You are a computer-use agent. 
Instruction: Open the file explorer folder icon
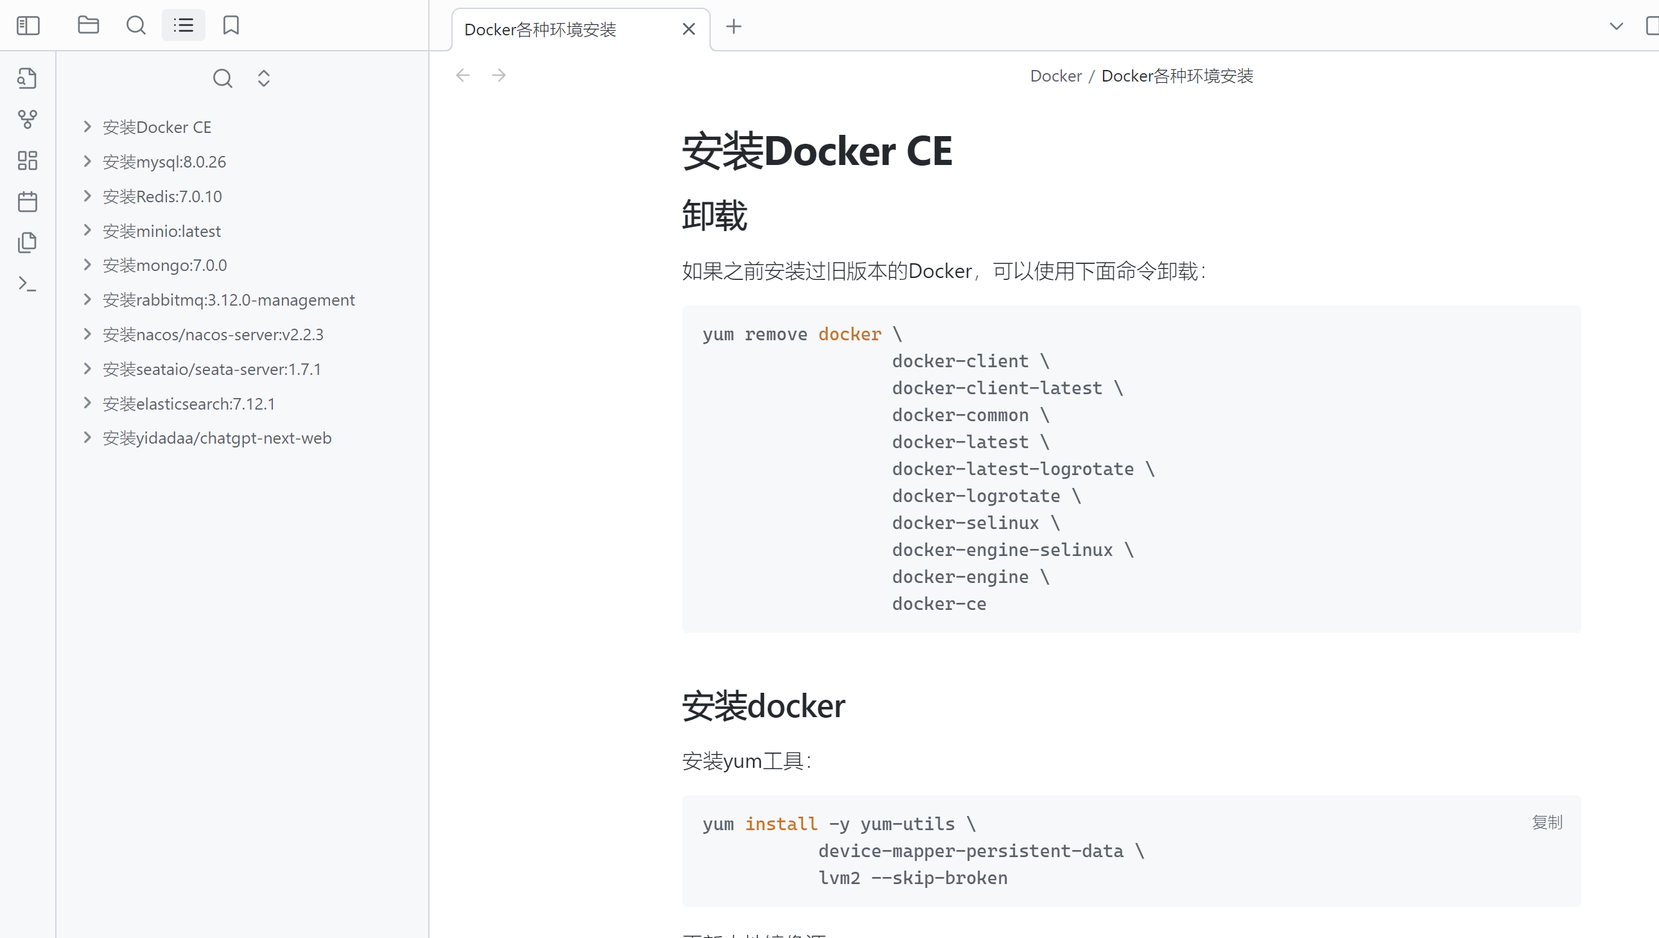[x=88, y=25]
